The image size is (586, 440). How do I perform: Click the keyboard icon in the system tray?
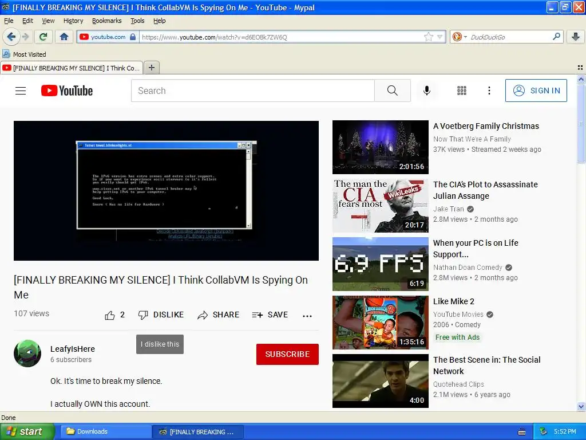[x=522, y=432]
